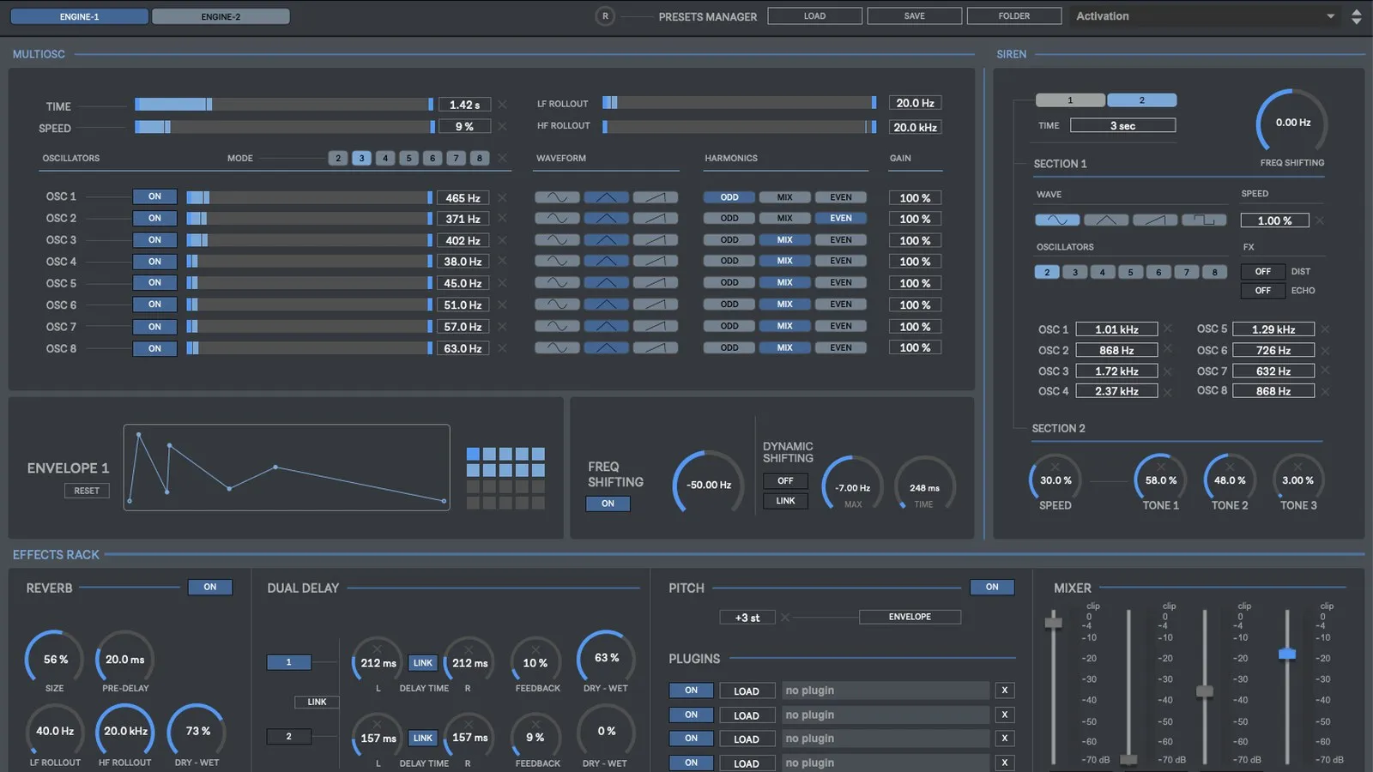Choose the sine wave in Siren Section 1
Image resolution: width=1373 pixels, height=772 pixels.
point(1057,220)
